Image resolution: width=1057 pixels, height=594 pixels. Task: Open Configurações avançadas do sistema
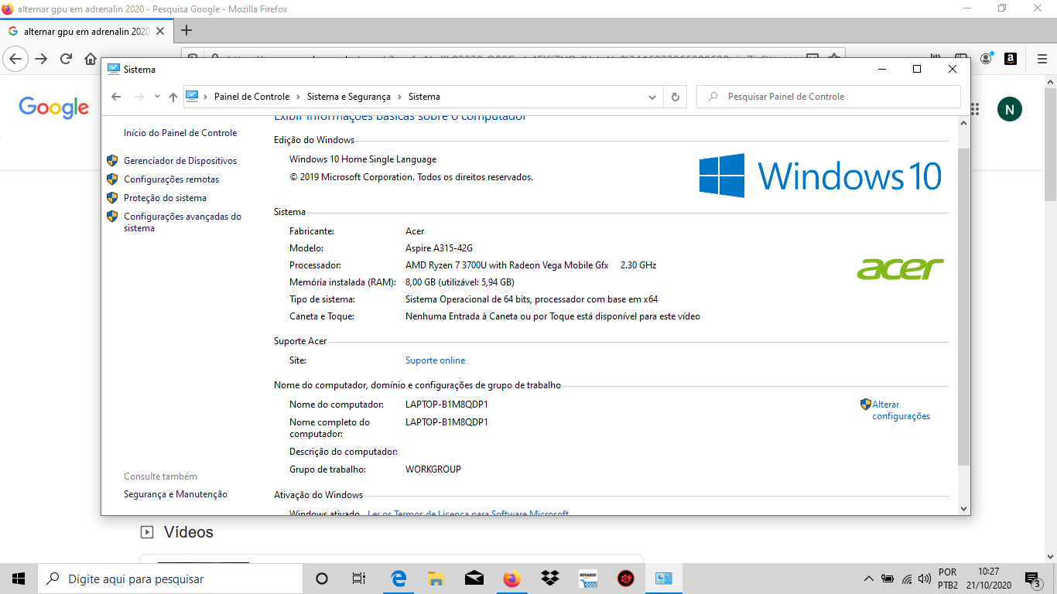(x=183, y=222)
